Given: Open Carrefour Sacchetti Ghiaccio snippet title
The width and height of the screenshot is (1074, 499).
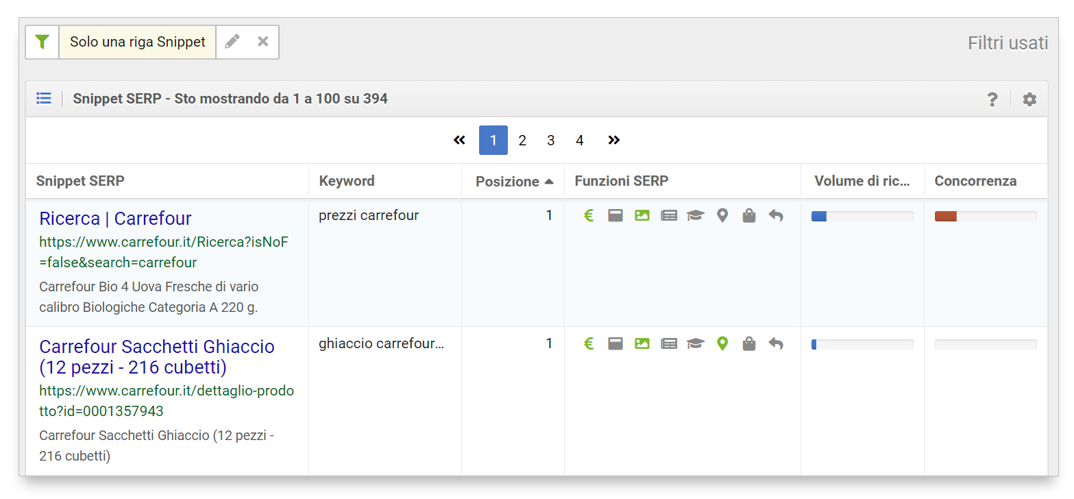Looking at the screenshot, I should coord(157,357).
